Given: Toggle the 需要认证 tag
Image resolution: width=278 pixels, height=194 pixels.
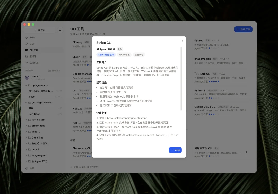Looking at the screenshot, I should (x=139, y=54).
